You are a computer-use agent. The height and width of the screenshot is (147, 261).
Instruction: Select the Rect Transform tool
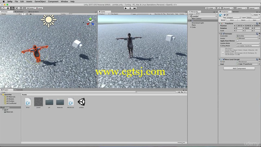21,8
